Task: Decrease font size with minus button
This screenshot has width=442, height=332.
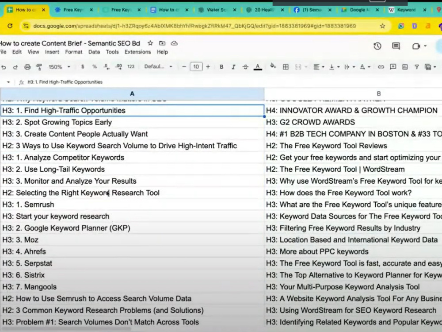Action: tap(184, 67)
